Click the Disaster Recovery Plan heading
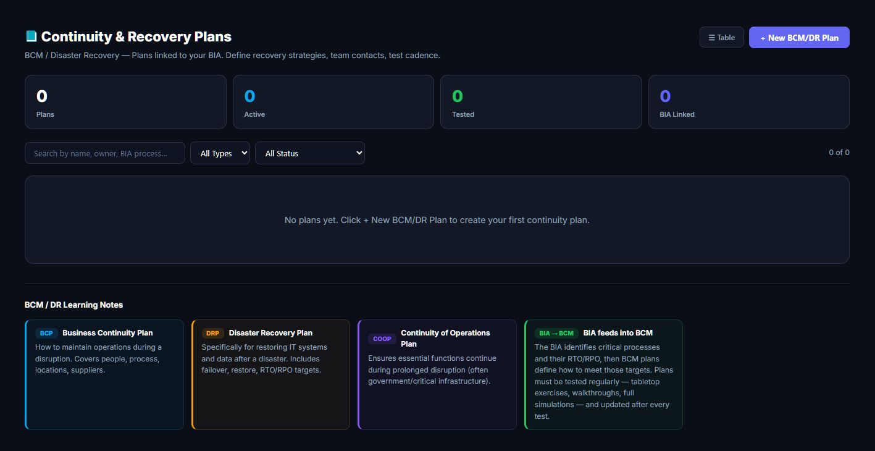Image resolution: width=875 pixels, height=451 pixels. (270, 333)
